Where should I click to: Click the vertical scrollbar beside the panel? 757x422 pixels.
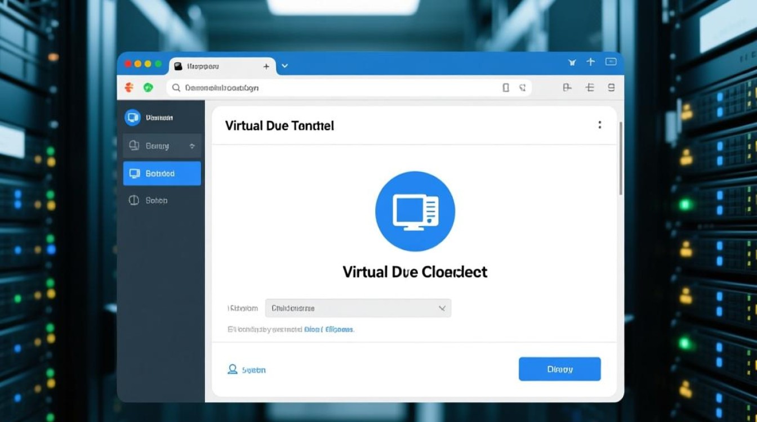click(x=621, y=158)
